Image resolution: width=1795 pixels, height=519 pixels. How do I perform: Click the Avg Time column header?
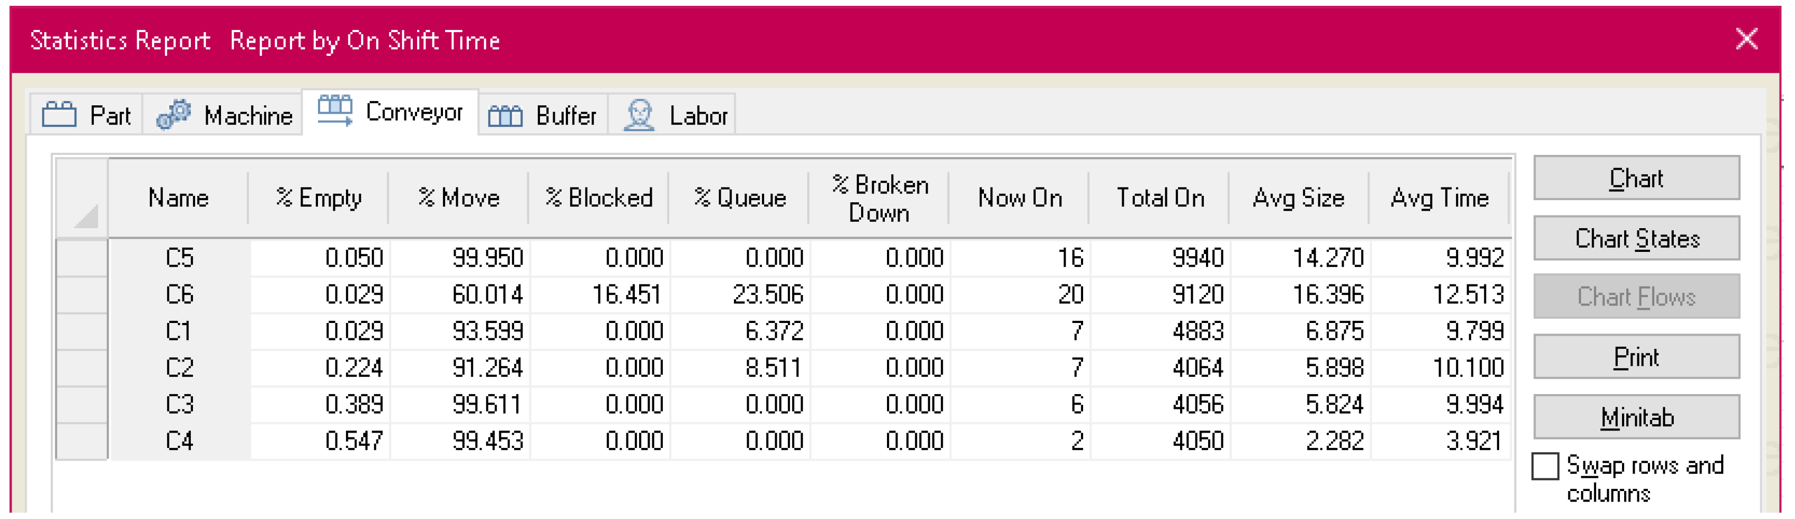[x=1440, y=198]
